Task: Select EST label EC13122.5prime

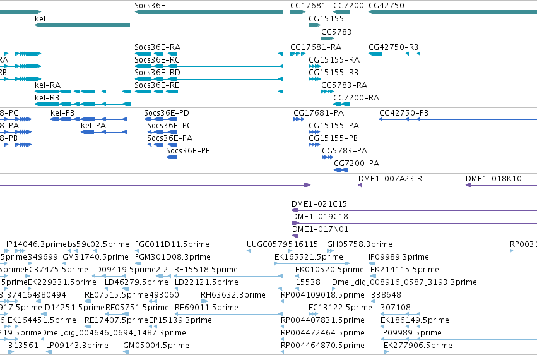Action: point(340,308)
